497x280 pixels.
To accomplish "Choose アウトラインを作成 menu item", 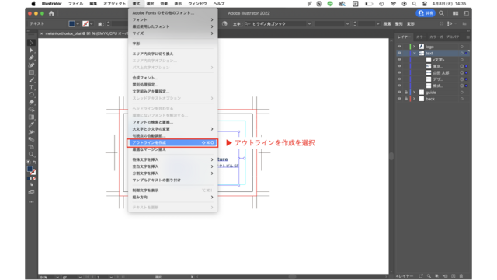I will click(x=172, y=142).
